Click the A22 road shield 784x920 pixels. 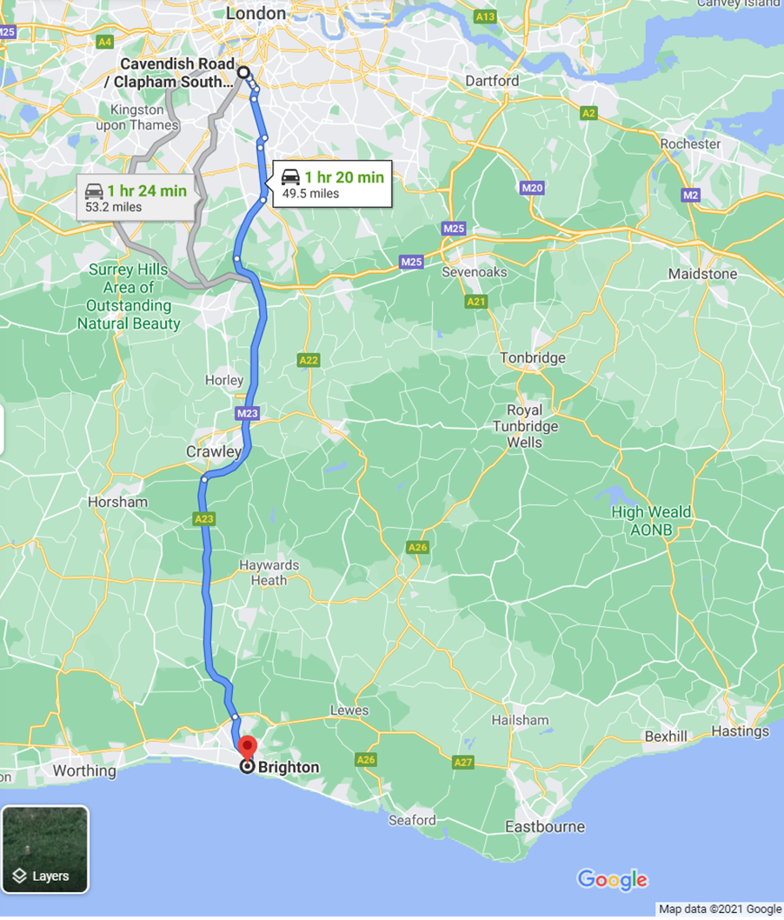309,360
